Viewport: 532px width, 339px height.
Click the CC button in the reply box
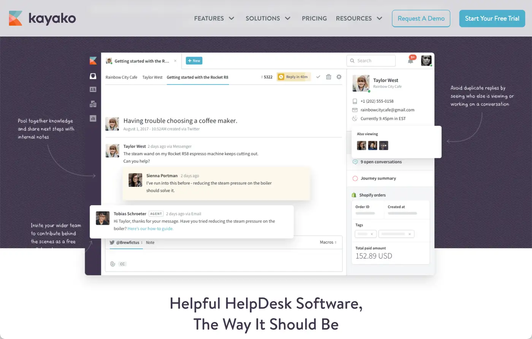(x=122, y=264)
